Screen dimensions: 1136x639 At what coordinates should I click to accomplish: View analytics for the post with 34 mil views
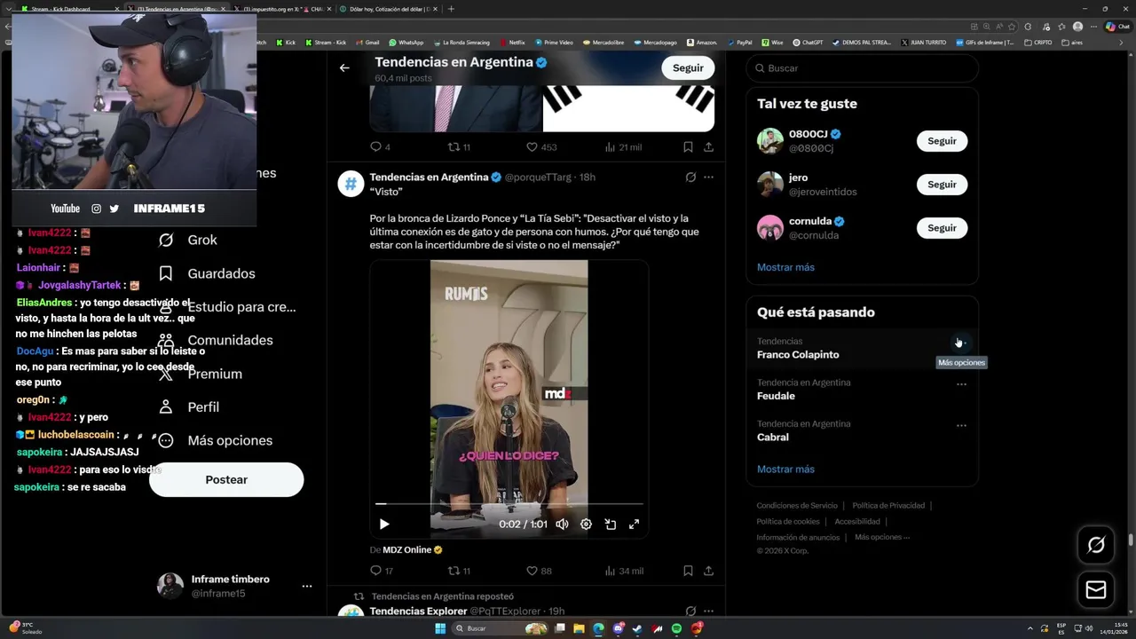click(623, 571)
